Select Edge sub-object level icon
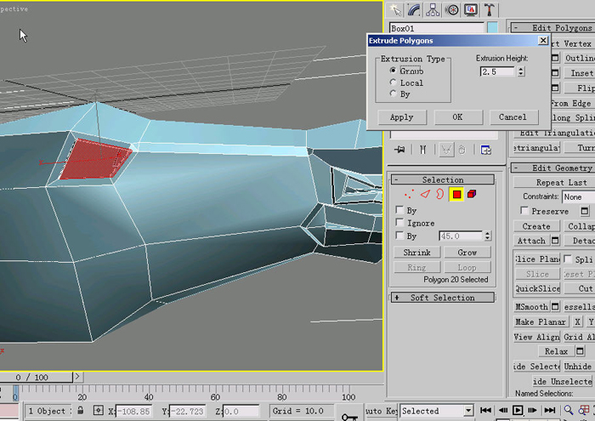Screen dimensions: 595x421 pos(425,195)
